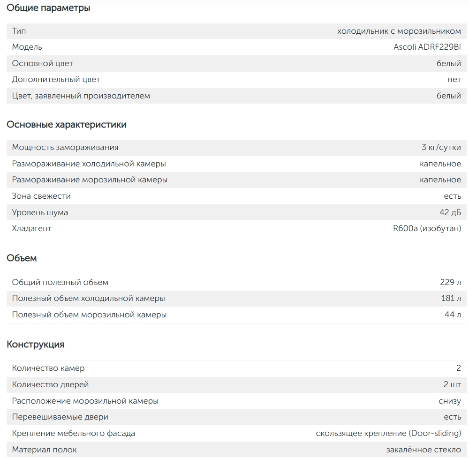Click the "Зона свежести" row label
Screen dimensions: 469x458
41,196
